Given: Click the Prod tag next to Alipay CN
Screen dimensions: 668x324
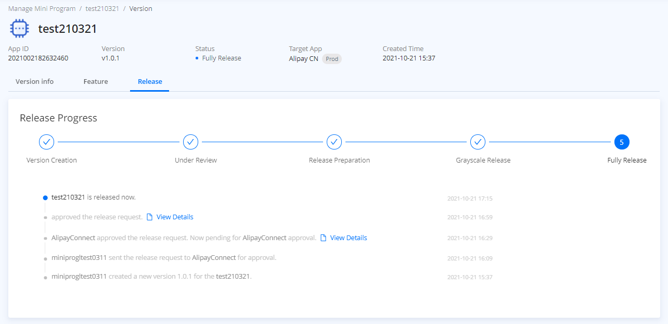Looking at the screenshot, I should 332,59.
